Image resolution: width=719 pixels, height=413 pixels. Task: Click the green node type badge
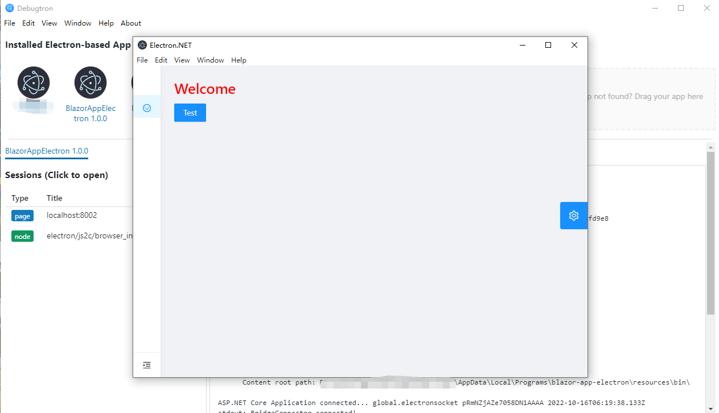coord(22,236)
